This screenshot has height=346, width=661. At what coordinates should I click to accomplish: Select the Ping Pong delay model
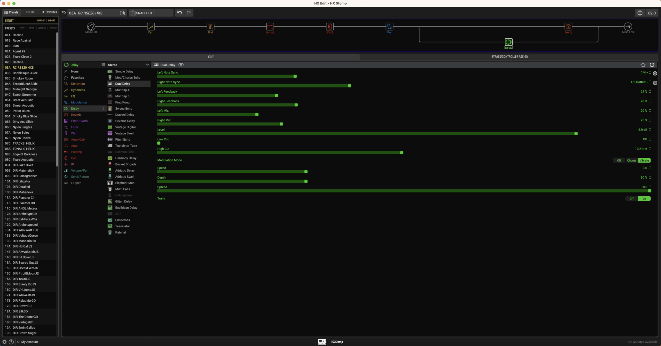pos(122,102)
